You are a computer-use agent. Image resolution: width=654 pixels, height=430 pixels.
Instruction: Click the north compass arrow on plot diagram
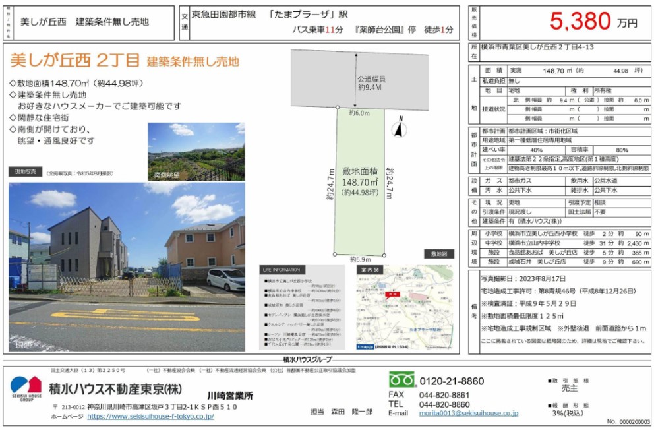pyautogui.click(x=397, y=127)
